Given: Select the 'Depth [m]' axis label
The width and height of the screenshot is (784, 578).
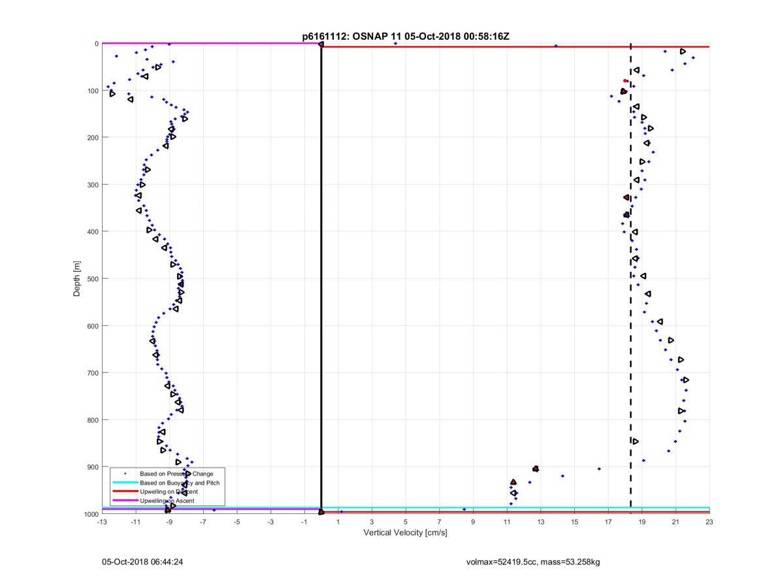Looking at the screenshot, I should [77, 279].
